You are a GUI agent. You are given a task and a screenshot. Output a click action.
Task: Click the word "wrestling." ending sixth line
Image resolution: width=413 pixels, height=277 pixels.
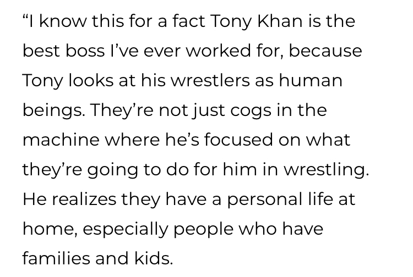point(327,170)
